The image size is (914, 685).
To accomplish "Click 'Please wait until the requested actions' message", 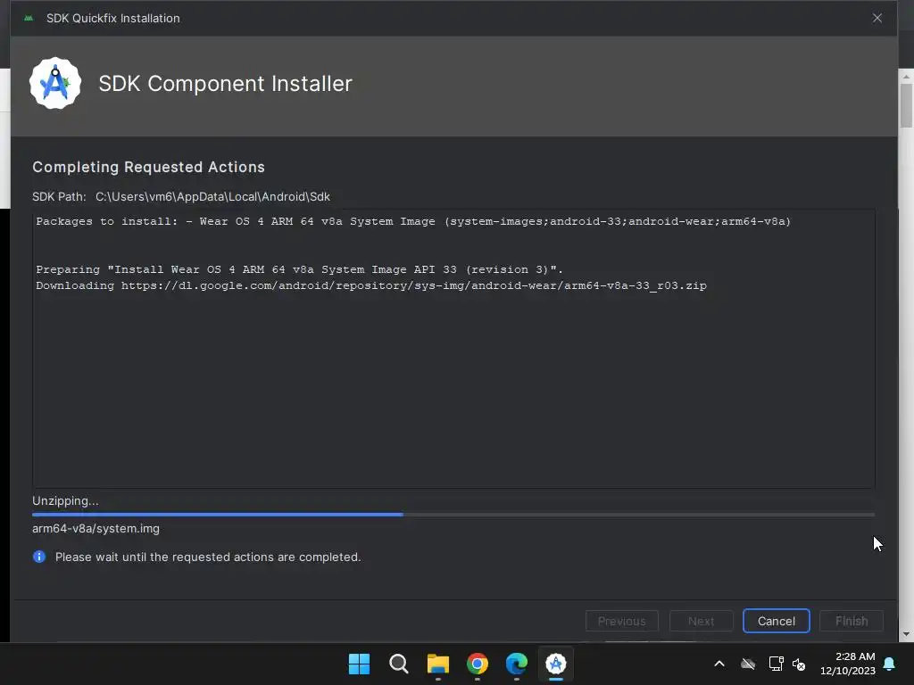I will 208,557.
